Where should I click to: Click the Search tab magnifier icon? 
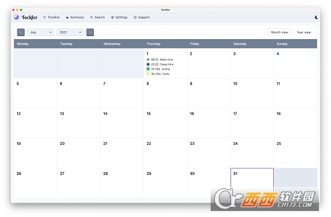coord(91,17)
